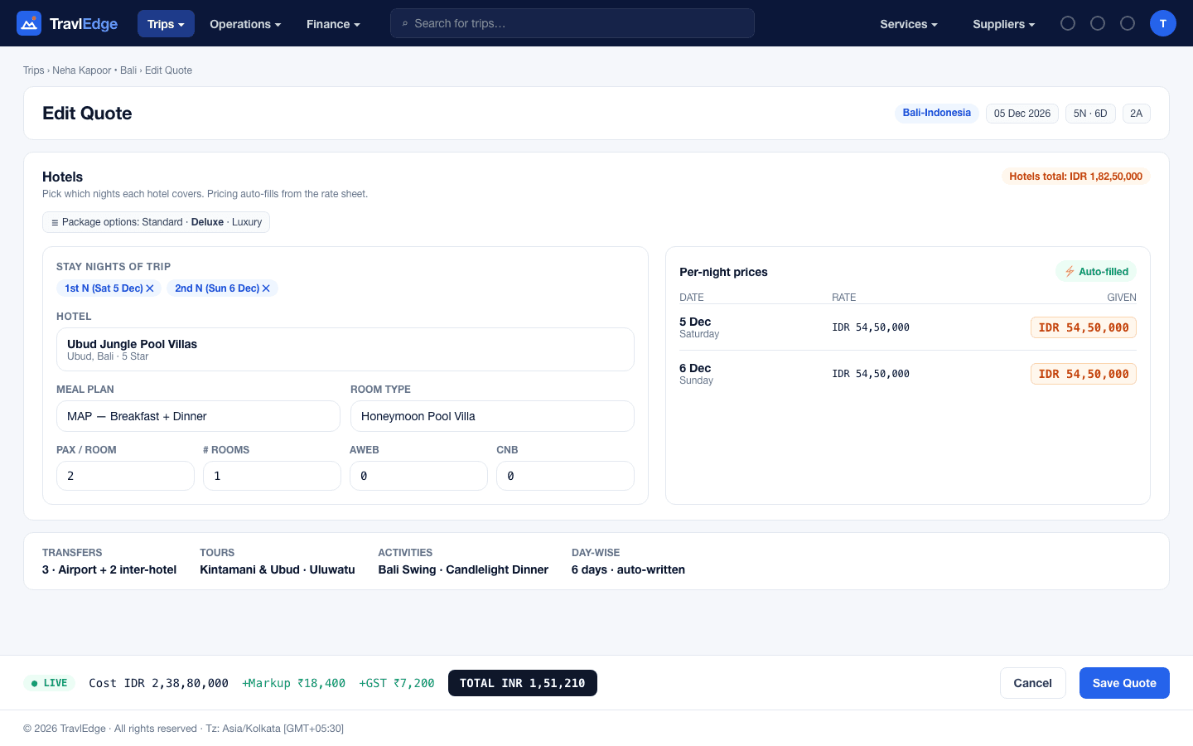Image resolution: width=1193 pixels, height=746 pixels.
Task: Click the AWEB input field
Action: [418, 476]
